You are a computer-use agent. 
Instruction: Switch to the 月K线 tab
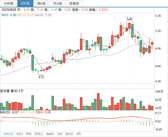pos(57,4)
